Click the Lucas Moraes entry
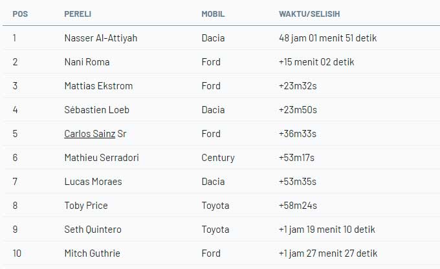This screenshot has width=440, height=269. (x=93, y=182)
